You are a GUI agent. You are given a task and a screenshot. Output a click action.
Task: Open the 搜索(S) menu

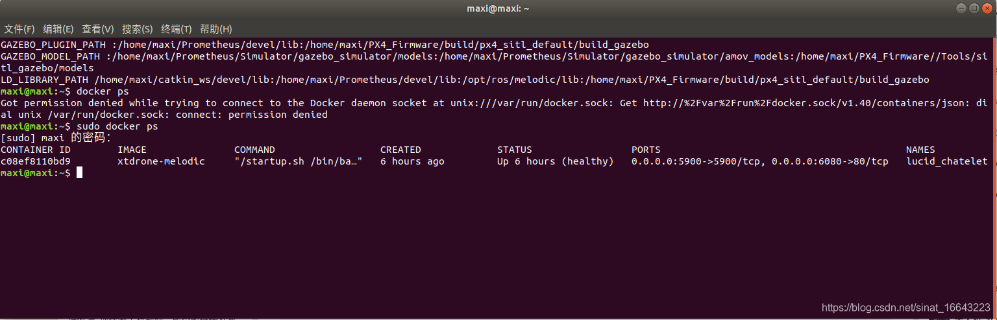tap(138, 29)
